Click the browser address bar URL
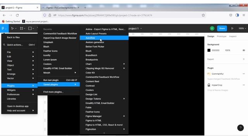Viewport: 248px width, 139px height. tap(105, 15)
